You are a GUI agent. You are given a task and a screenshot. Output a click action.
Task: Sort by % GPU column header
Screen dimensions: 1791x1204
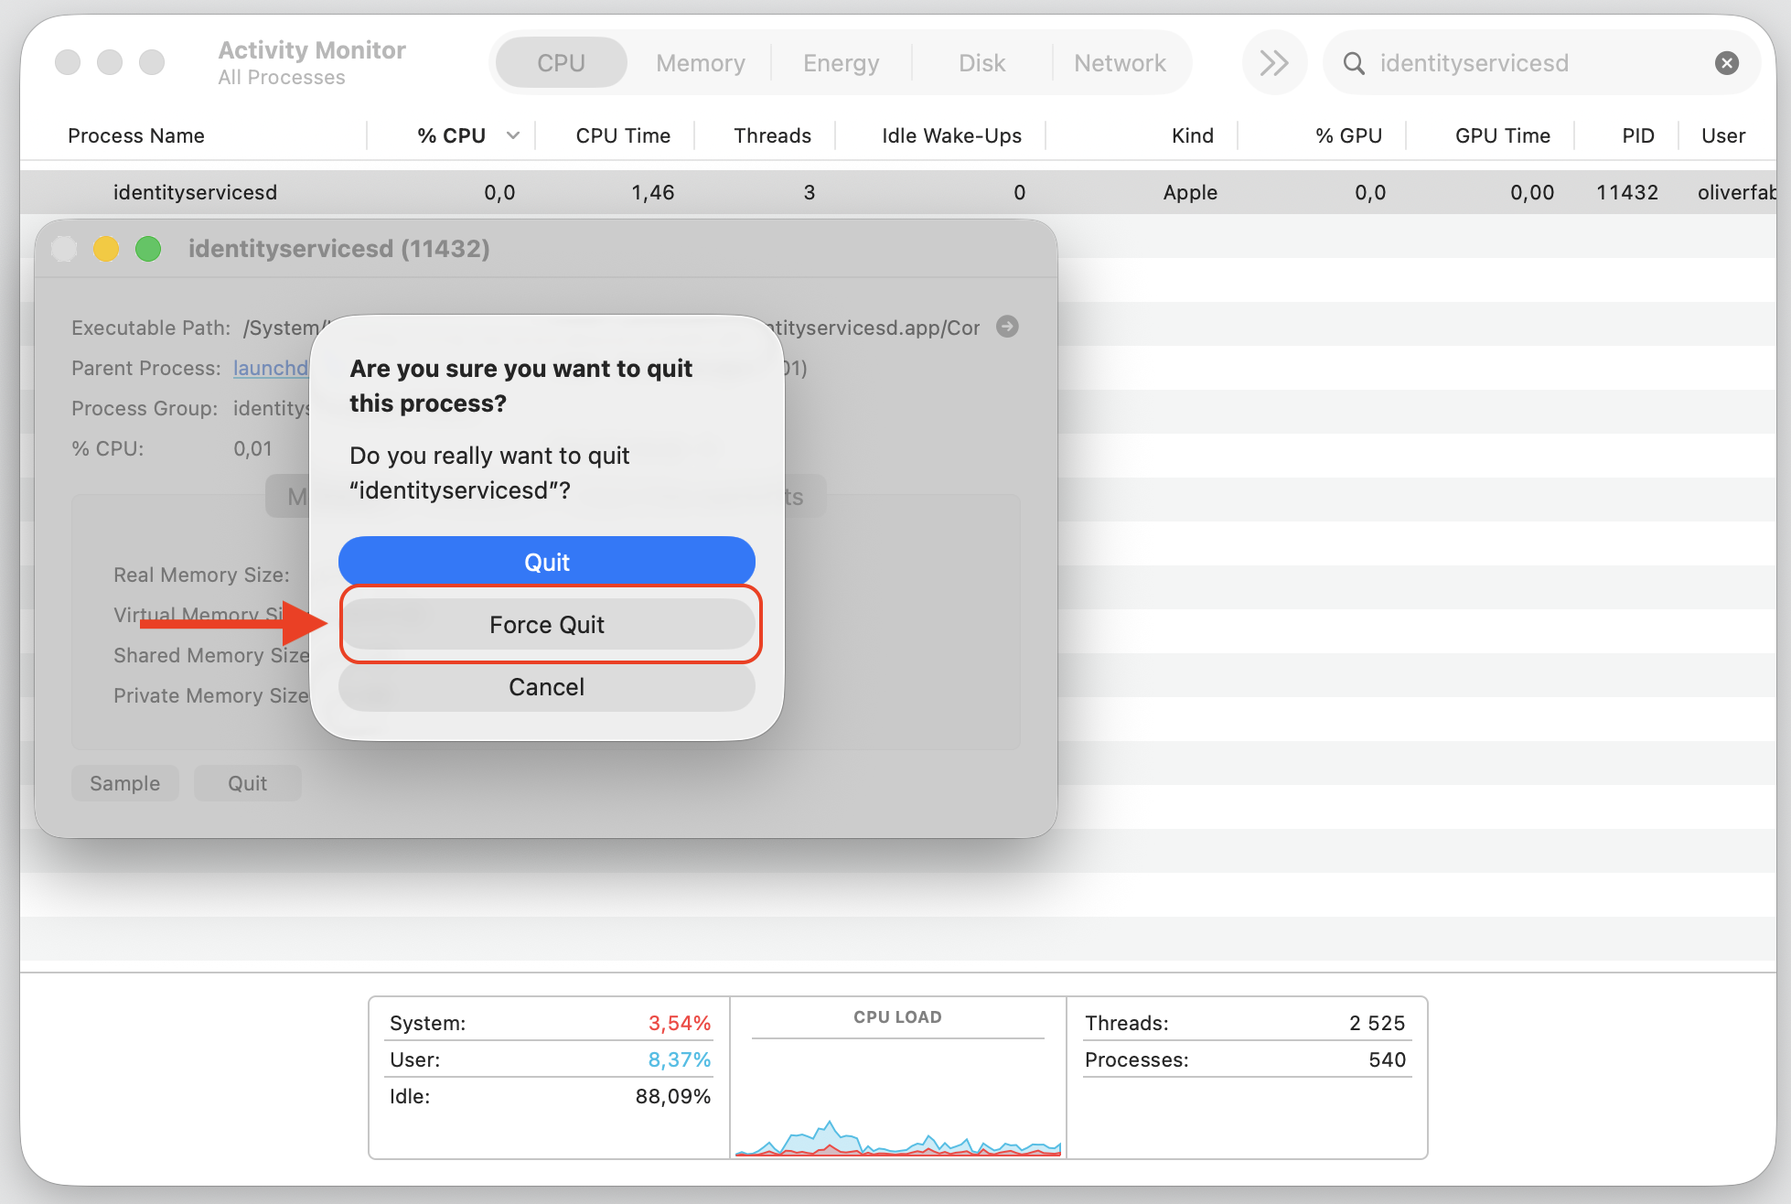(1348, 135)
